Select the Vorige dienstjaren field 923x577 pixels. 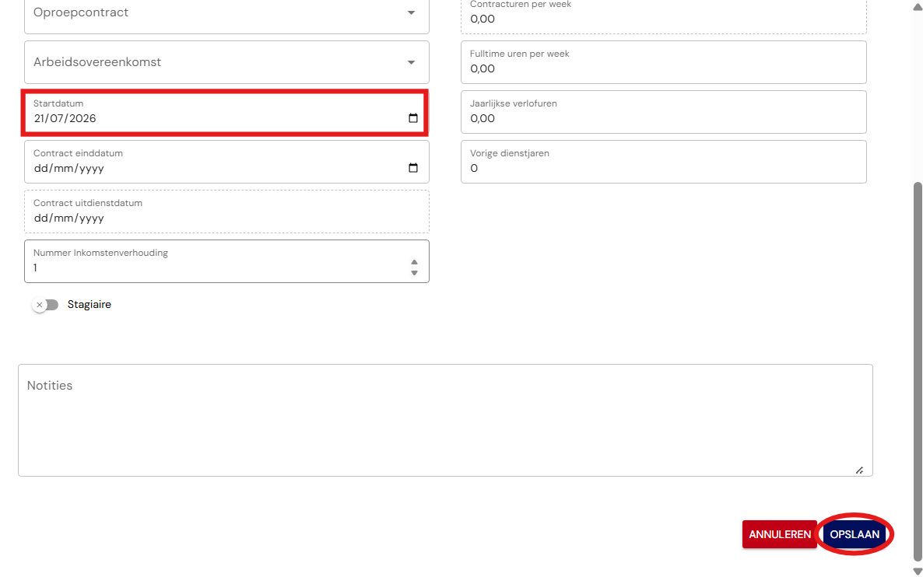tap(663, 162)
